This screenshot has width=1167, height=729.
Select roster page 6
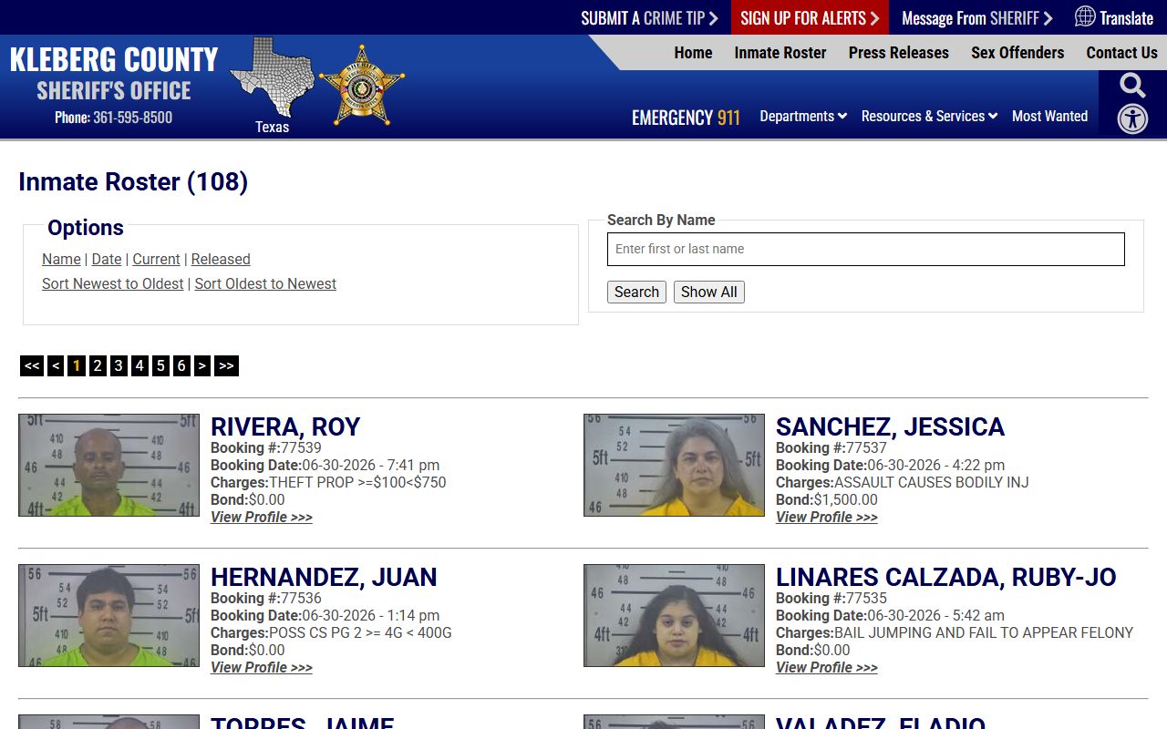click(181, 365)
